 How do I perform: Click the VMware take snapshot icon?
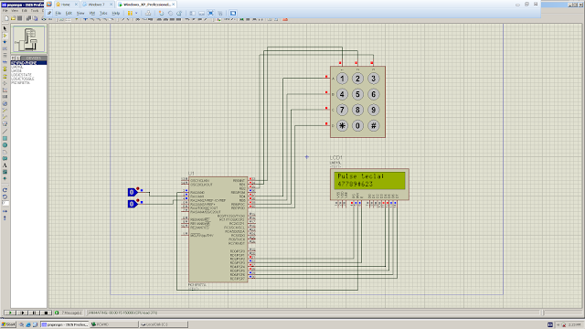pyautogui.click(x=162, y=13)
